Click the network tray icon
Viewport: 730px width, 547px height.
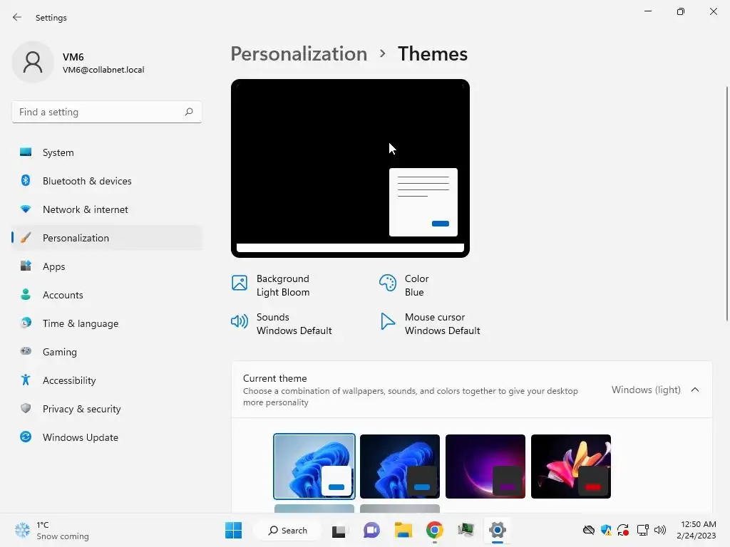[x=642, y=530]
